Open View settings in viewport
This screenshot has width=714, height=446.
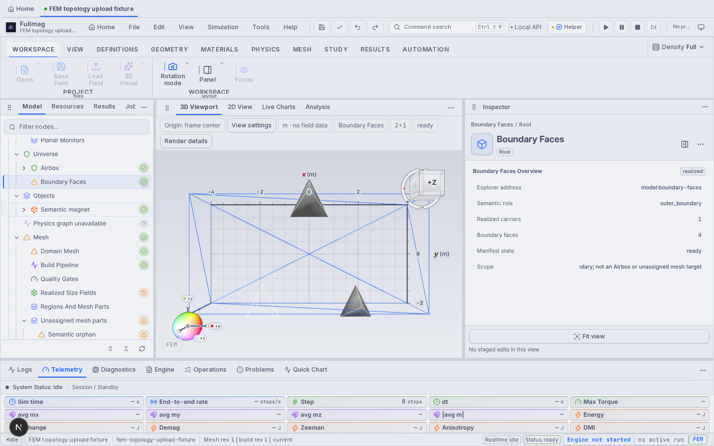(x=251, y=125)
